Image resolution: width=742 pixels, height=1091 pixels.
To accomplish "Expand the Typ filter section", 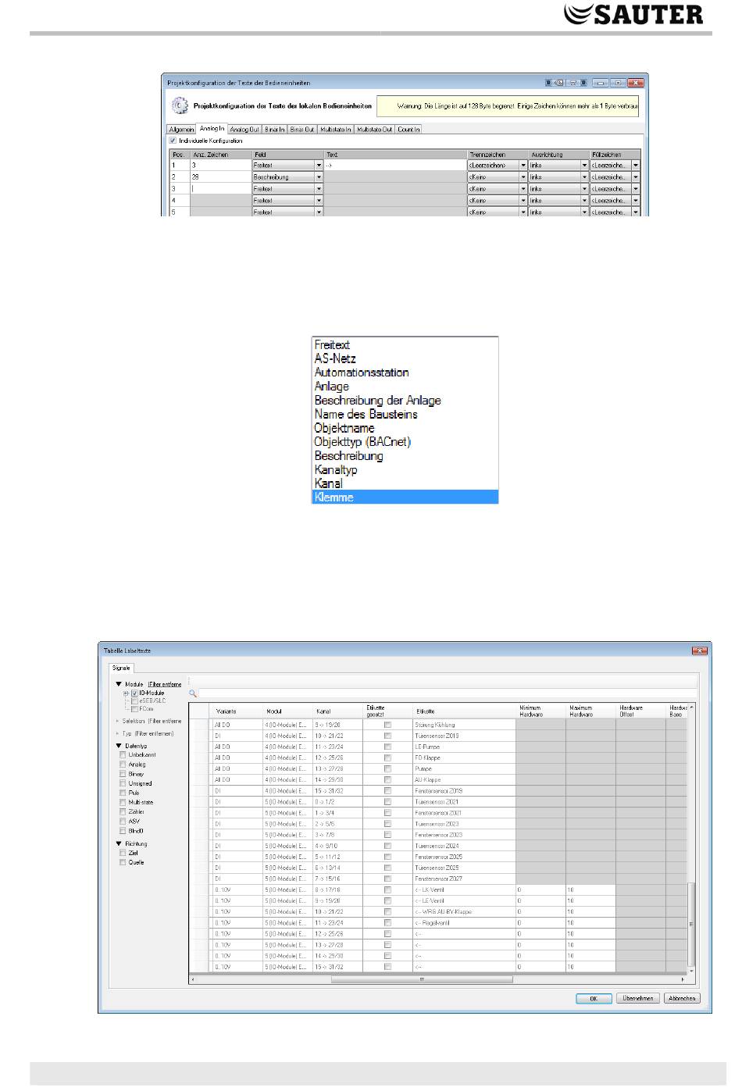I will (119, 733).
